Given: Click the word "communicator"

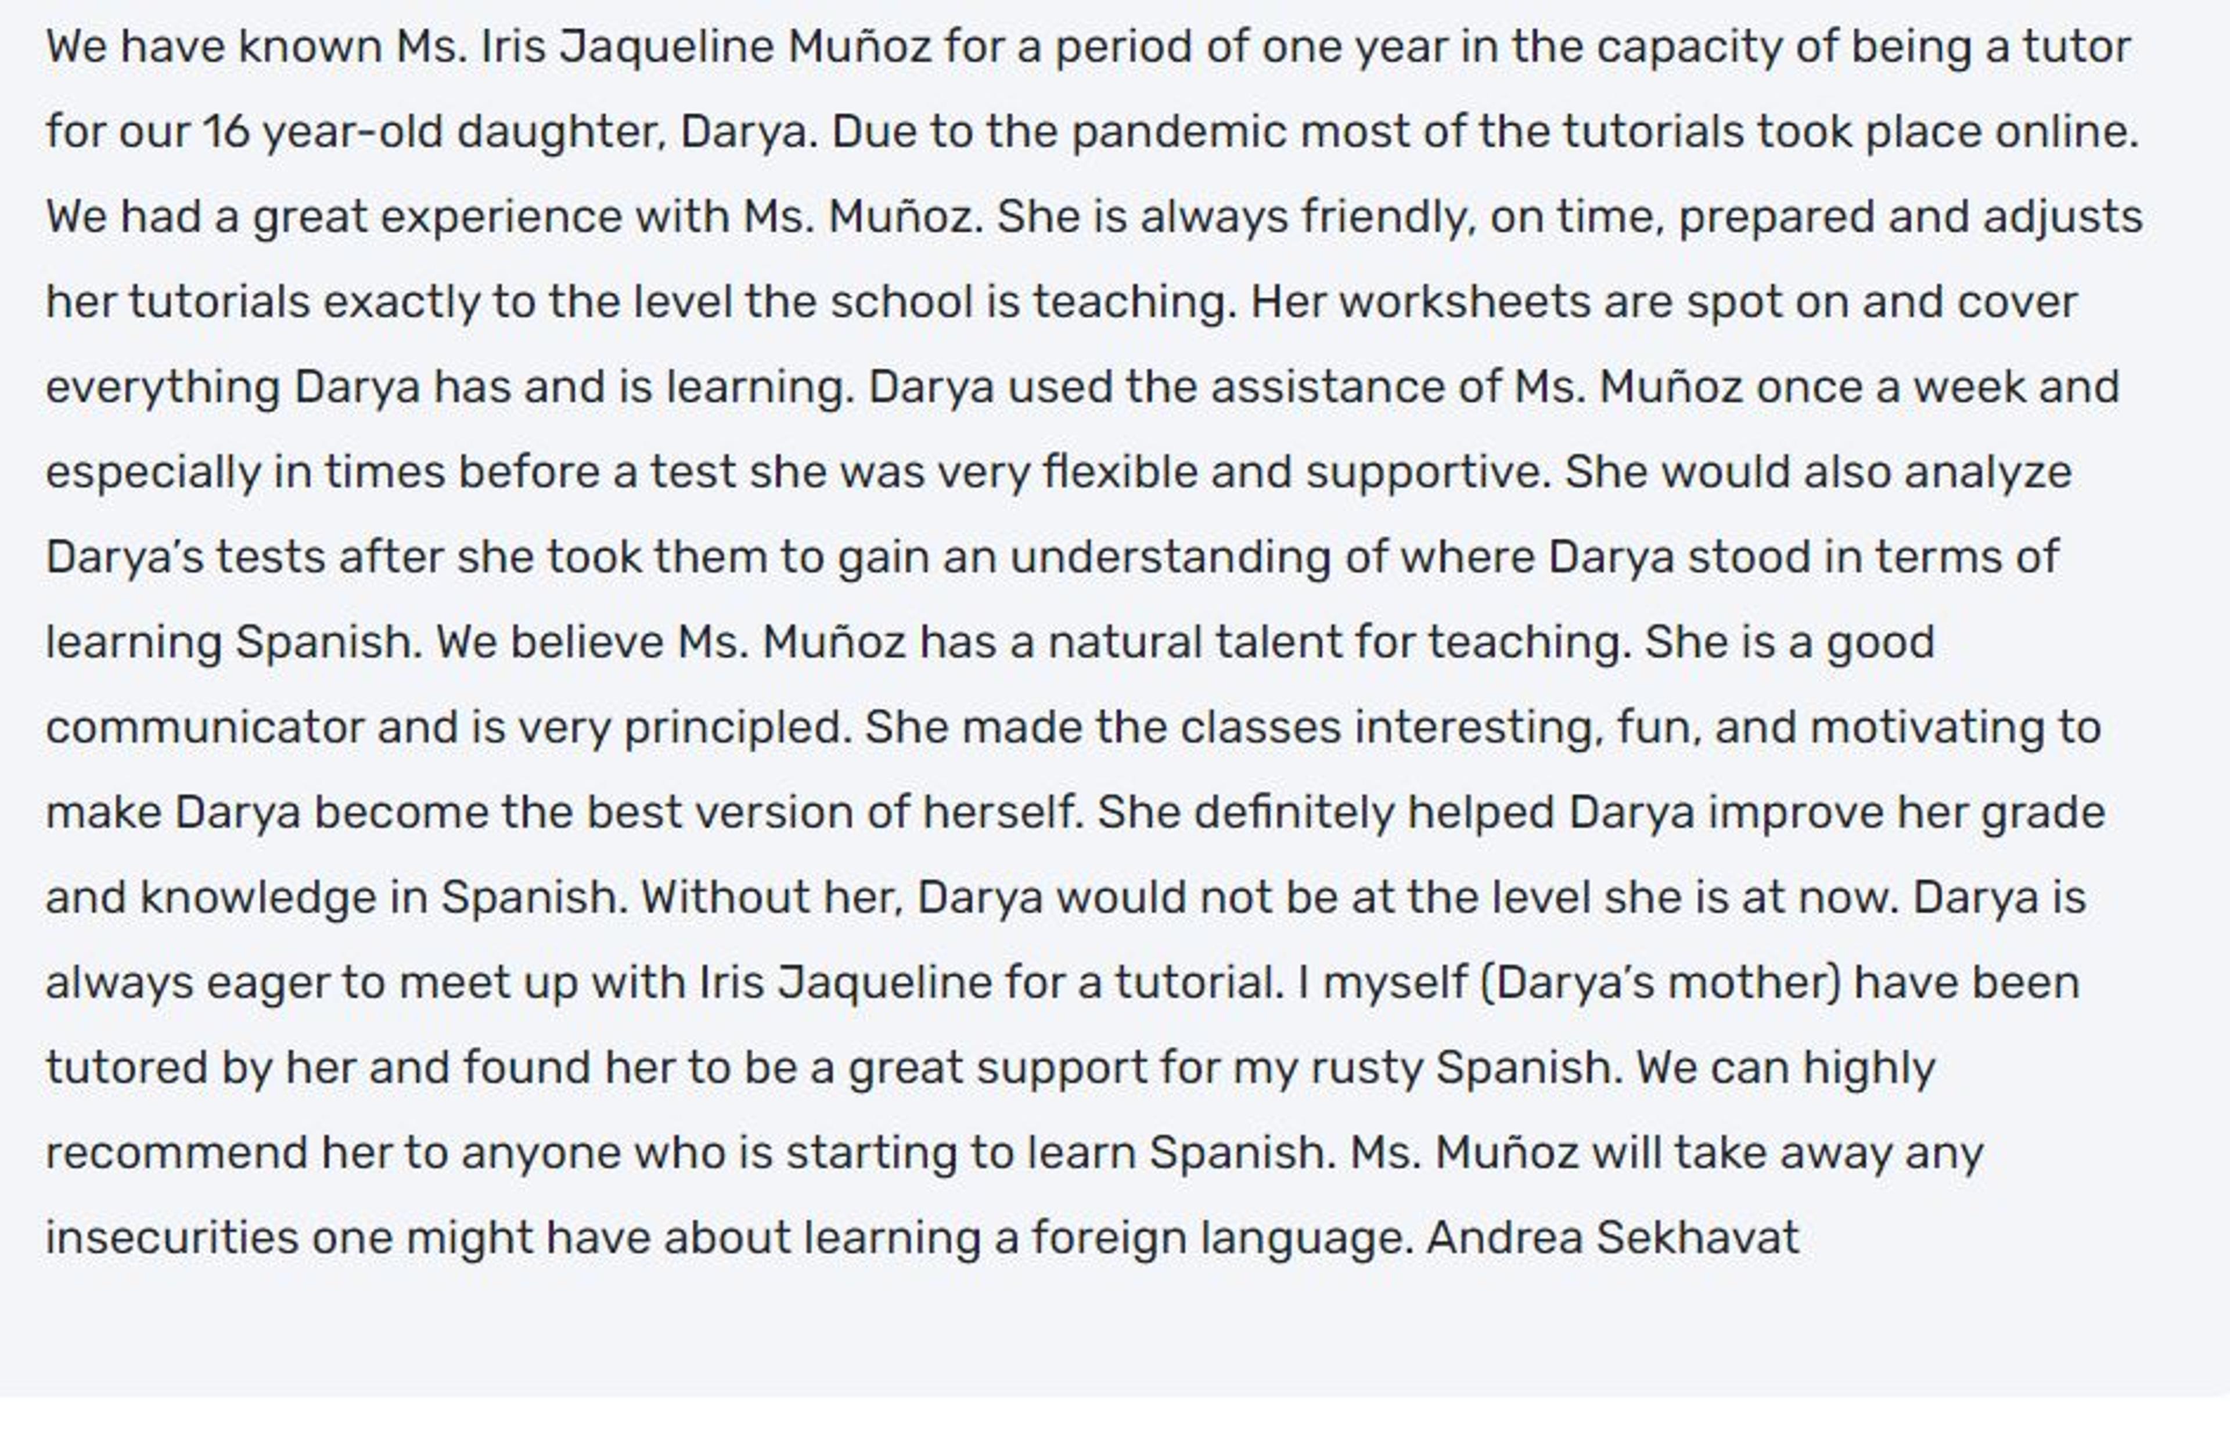Looking at the screenshot, I should 205,728.
